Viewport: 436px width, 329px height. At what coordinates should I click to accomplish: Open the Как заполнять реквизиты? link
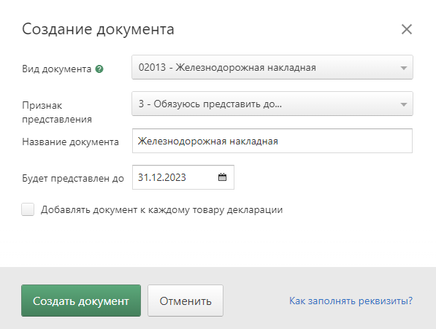351,301
